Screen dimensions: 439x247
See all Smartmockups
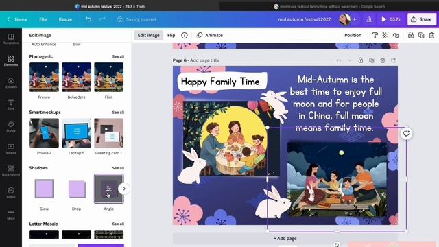[118, 113]
